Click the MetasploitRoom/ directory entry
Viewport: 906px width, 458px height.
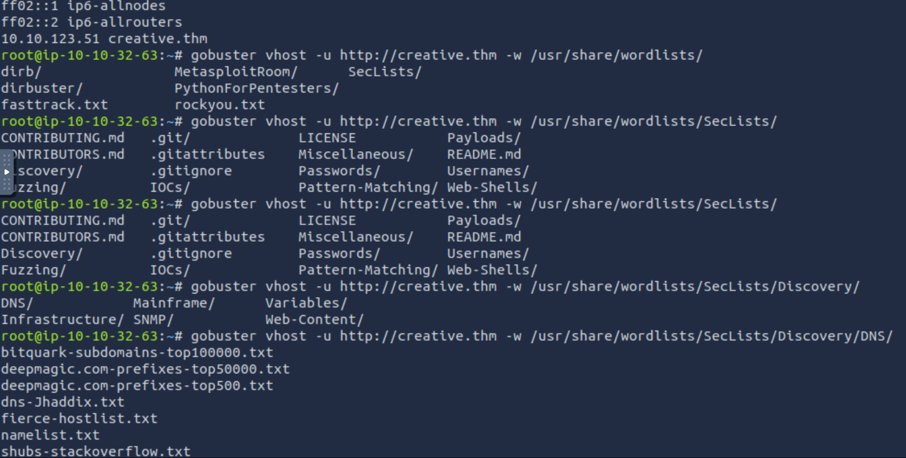click(x=236, y=72)
